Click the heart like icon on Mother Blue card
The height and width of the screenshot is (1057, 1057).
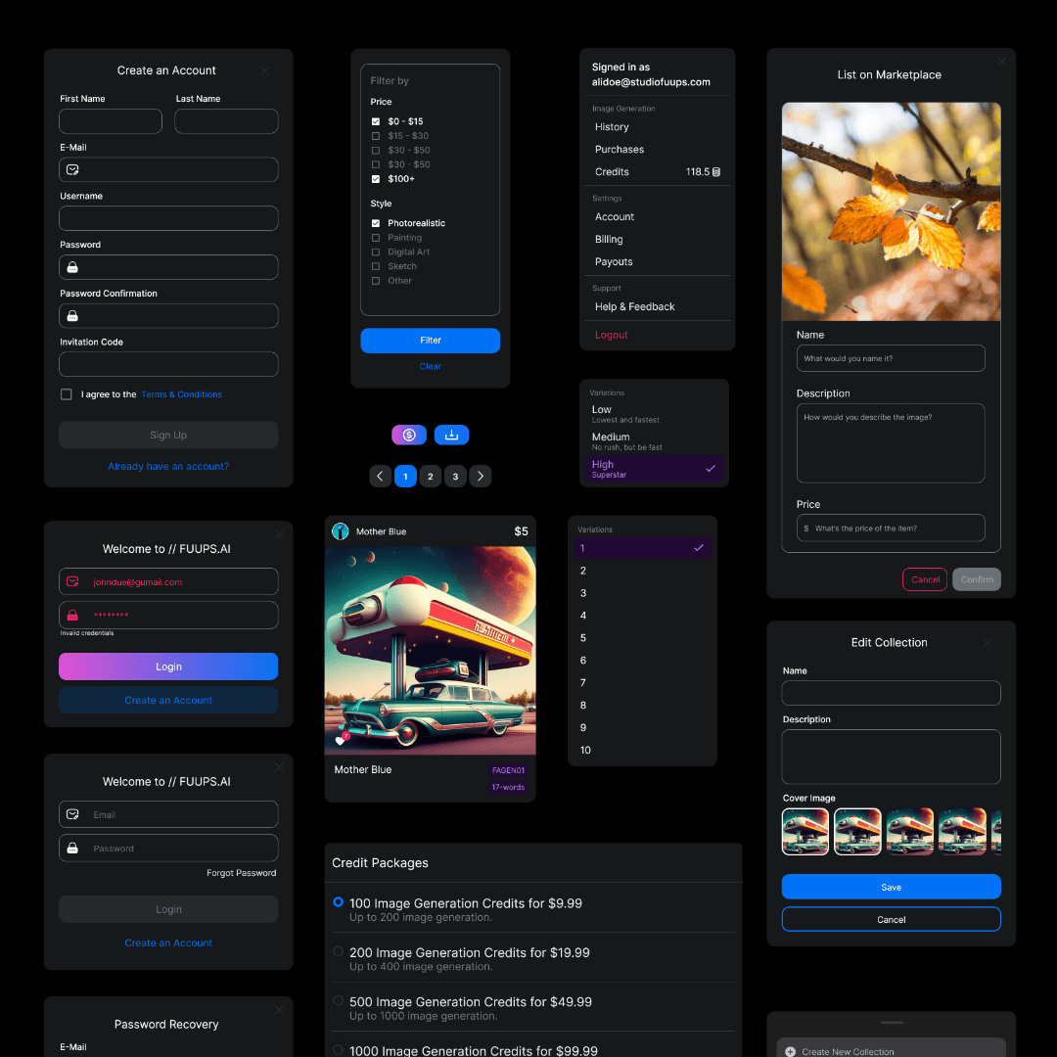(341, 741)
